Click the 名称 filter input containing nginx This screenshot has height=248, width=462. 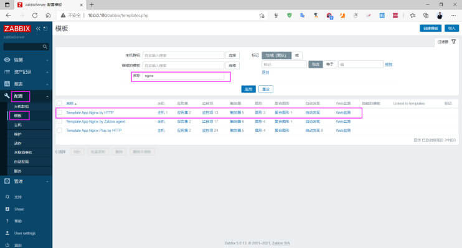pyautogui.click(x=183, y=76)
